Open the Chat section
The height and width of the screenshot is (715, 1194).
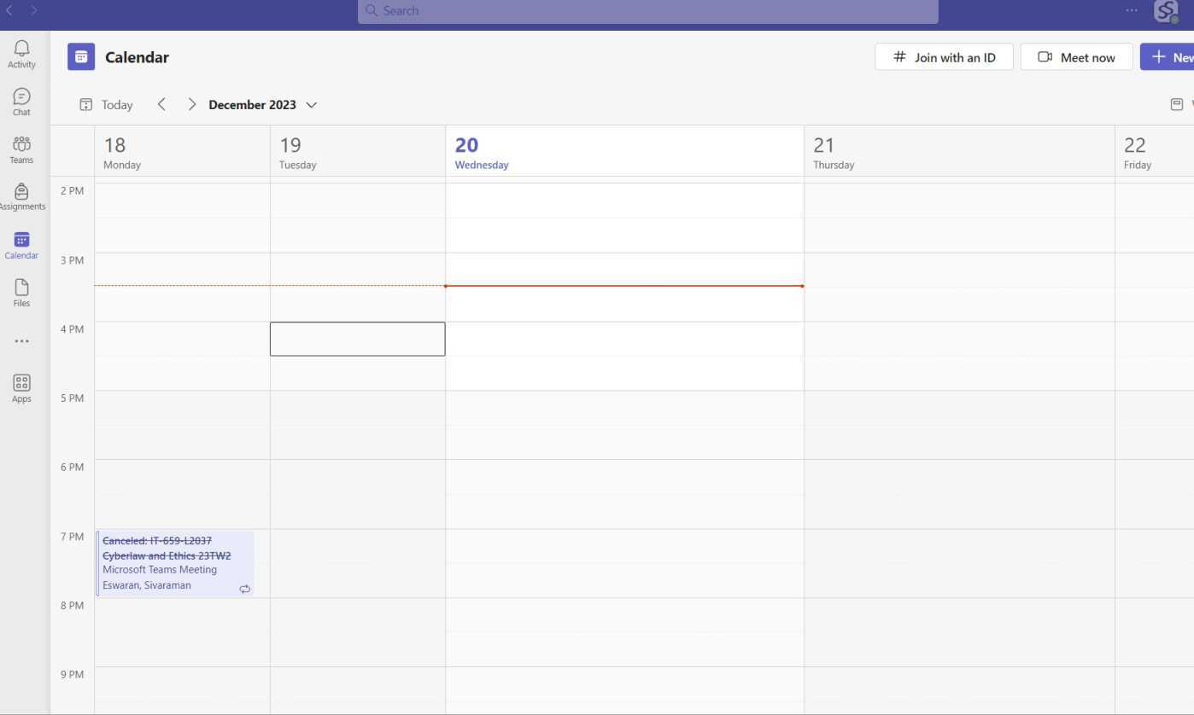21,102
